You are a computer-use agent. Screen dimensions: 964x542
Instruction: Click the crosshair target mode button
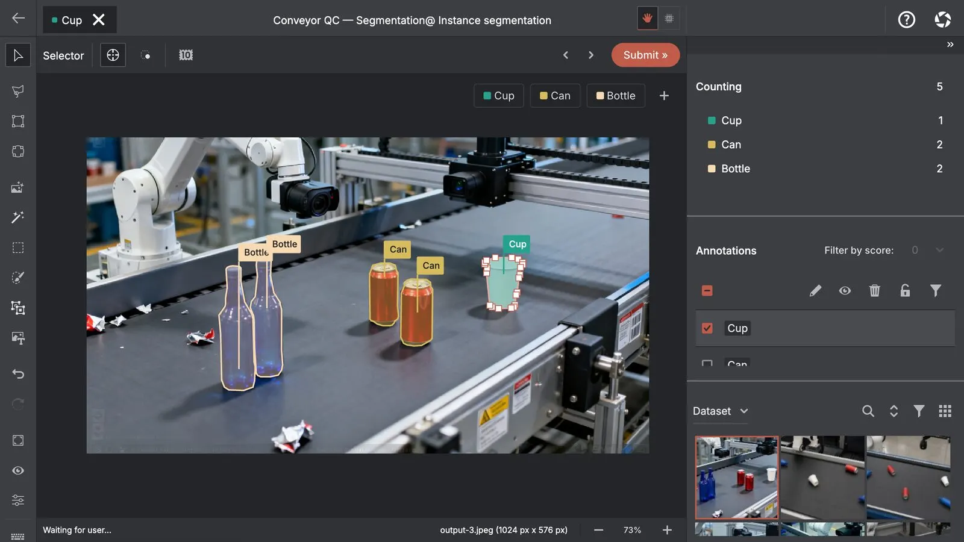pos(113,55)
